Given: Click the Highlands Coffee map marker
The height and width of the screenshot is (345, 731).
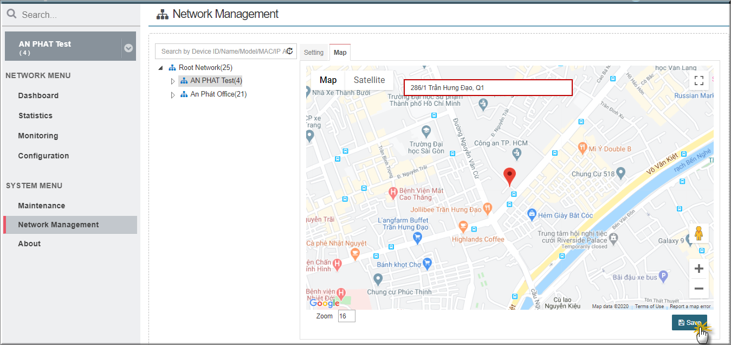Looking at the screenshot, I should pos(463,226).
